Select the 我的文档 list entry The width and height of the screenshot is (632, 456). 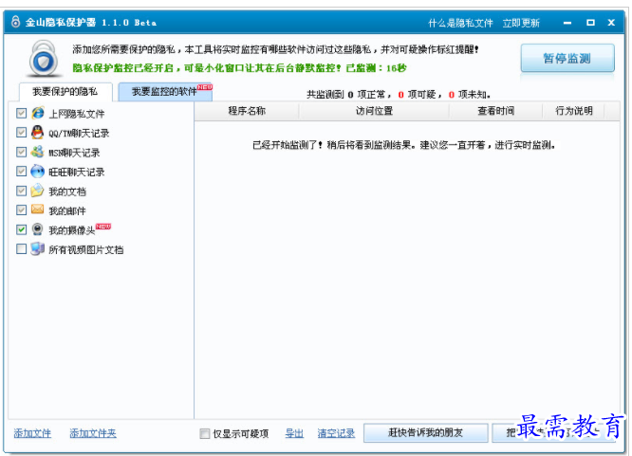click(x=67, y=191)
